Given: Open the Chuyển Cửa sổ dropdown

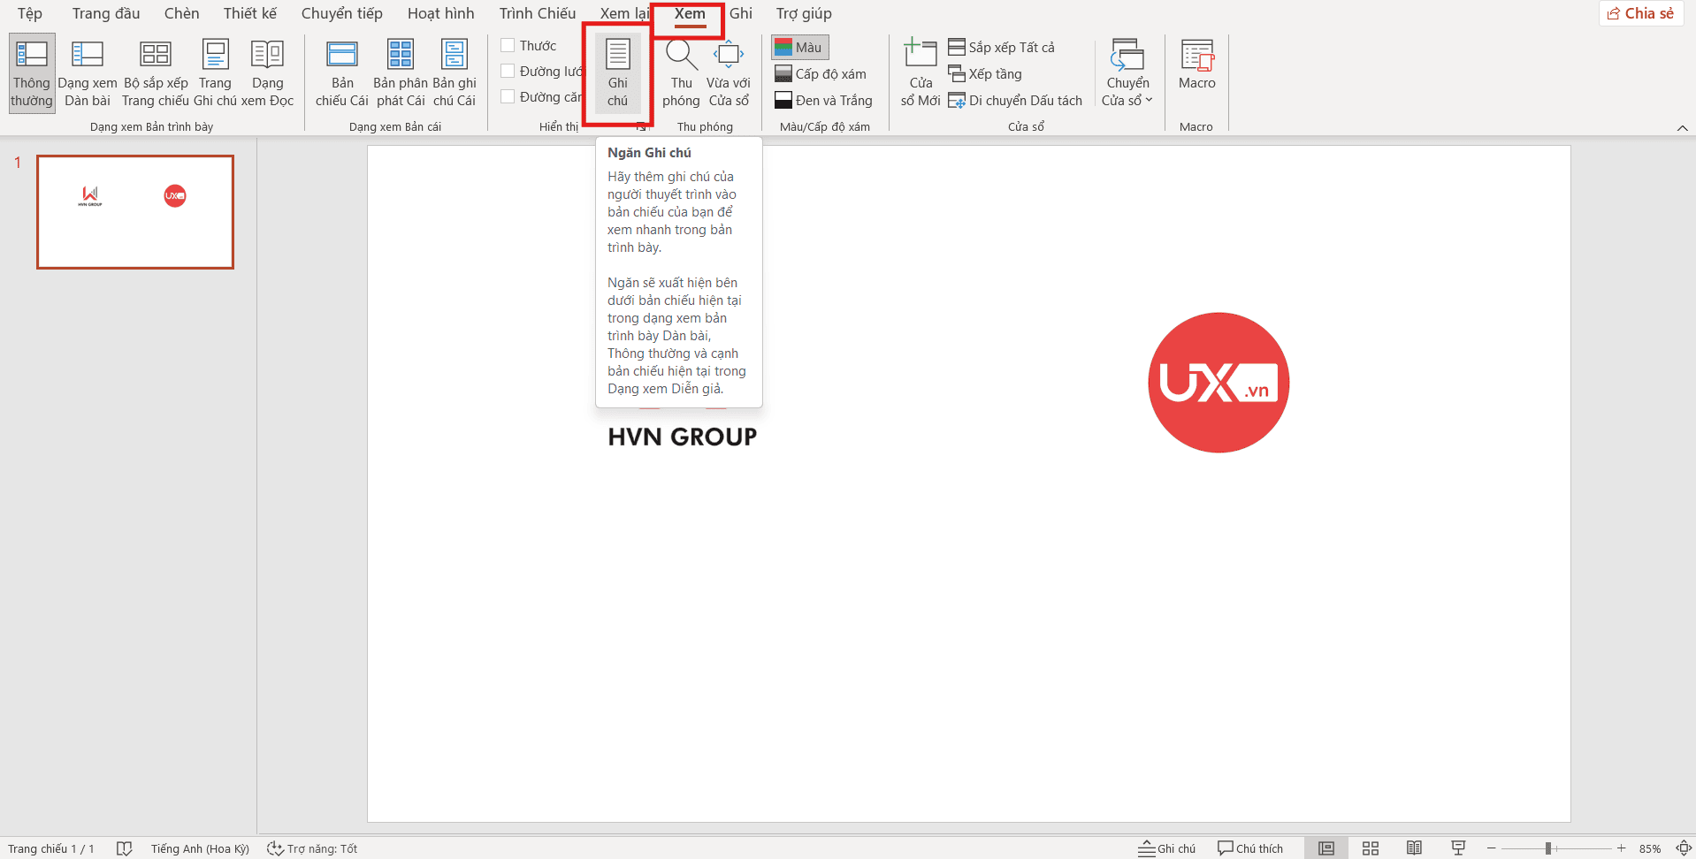Looking at the screenshot, I should [1127, 71].
